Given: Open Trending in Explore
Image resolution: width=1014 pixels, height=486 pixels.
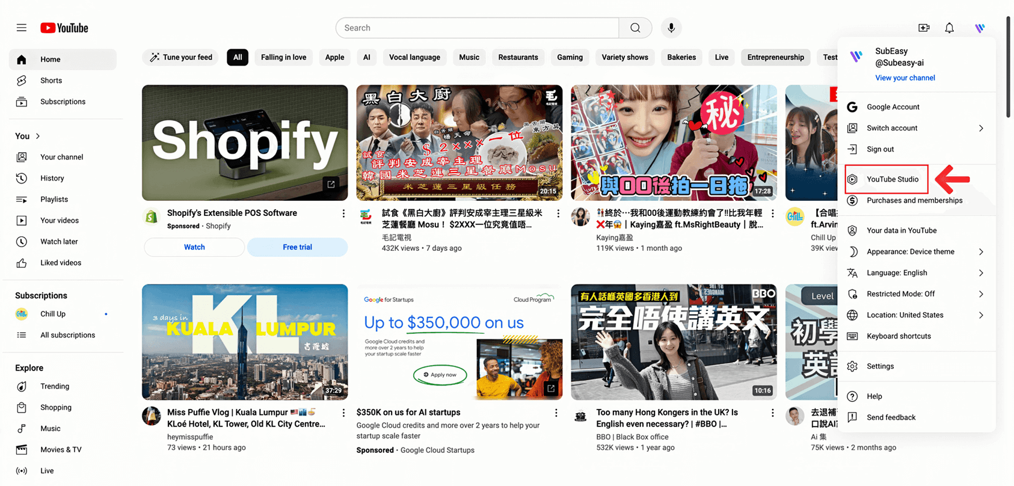Looking at the screenshot, I should click(x=63, y=386).
